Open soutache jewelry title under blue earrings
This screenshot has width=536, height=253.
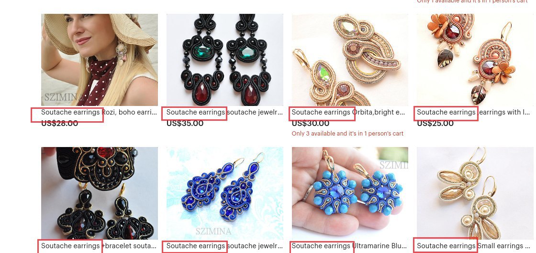coord(224,246)
